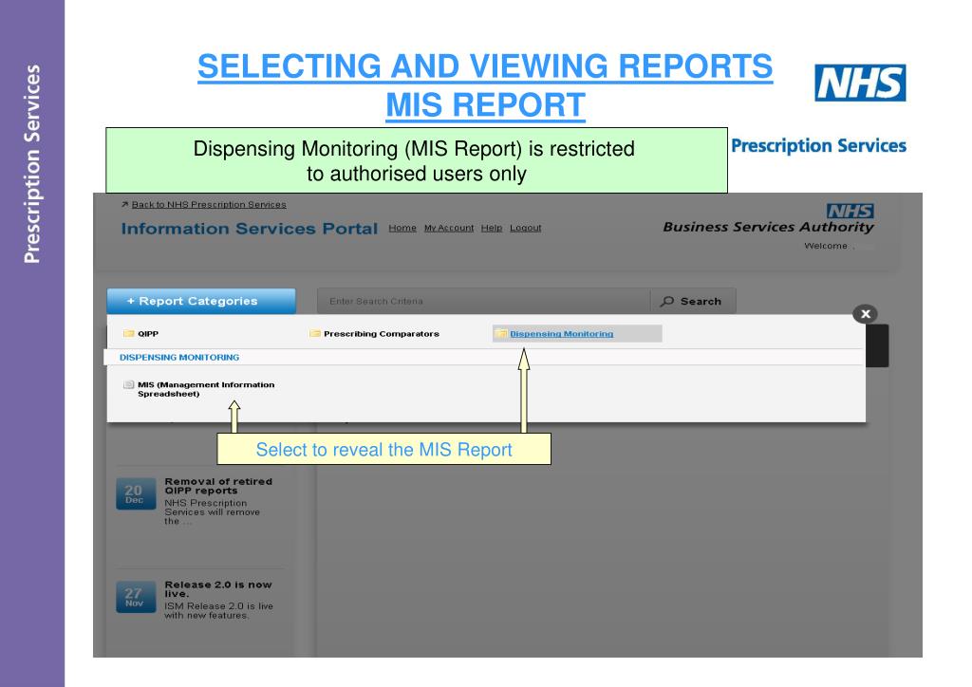
Task: Click the 20 Dec date badge
Action: [136, 493]
